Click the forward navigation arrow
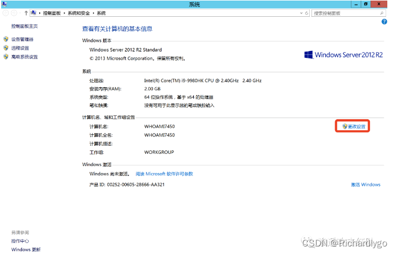This screenshot has width=396, height=254. 14,13
